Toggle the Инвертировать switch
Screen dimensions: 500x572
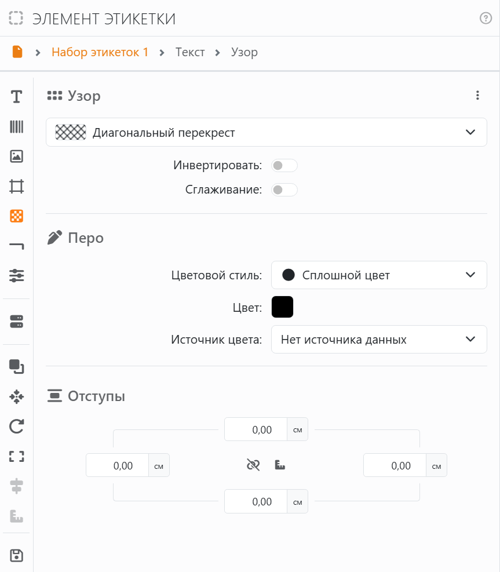[284, 166]
